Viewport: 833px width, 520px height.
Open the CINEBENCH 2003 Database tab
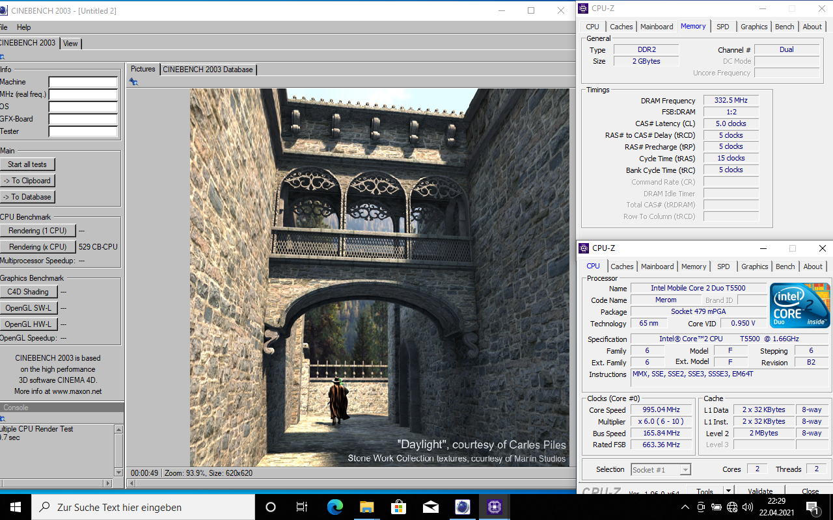tap(208, 70)
